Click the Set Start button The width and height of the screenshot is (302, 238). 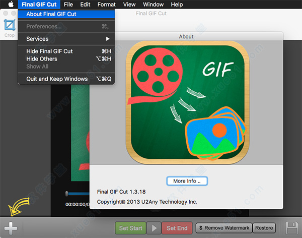pyautogui.click(x=130, y=228)
